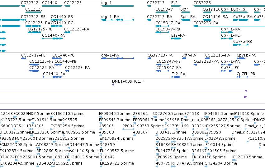The height and width of the screenshot is (168, 265).
Task: Click the RH50885.5prime EST label
Action: [187, 145]
